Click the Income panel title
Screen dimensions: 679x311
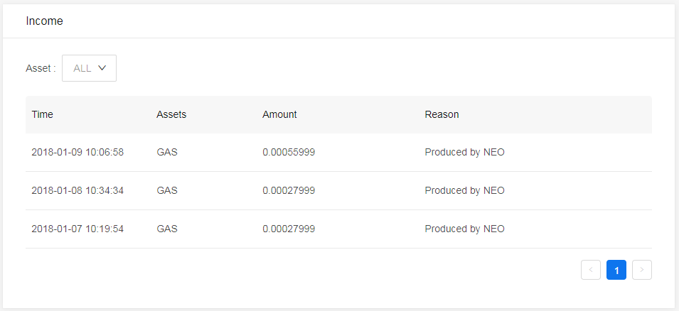(x=44, y=21)
